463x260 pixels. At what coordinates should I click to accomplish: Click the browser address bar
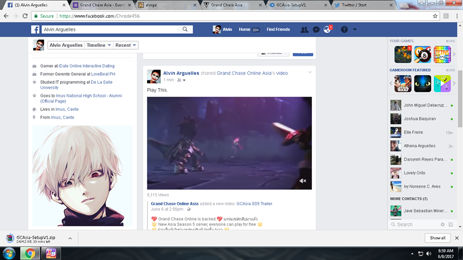235,16
